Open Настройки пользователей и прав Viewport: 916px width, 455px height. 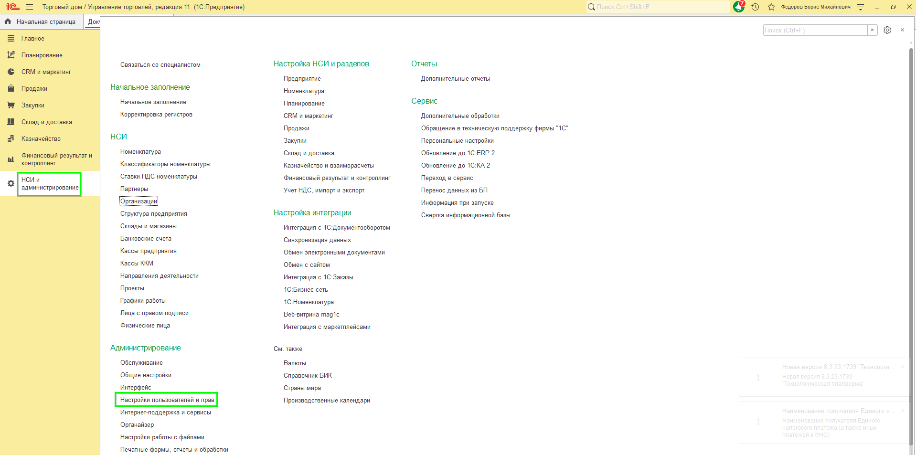167,400
